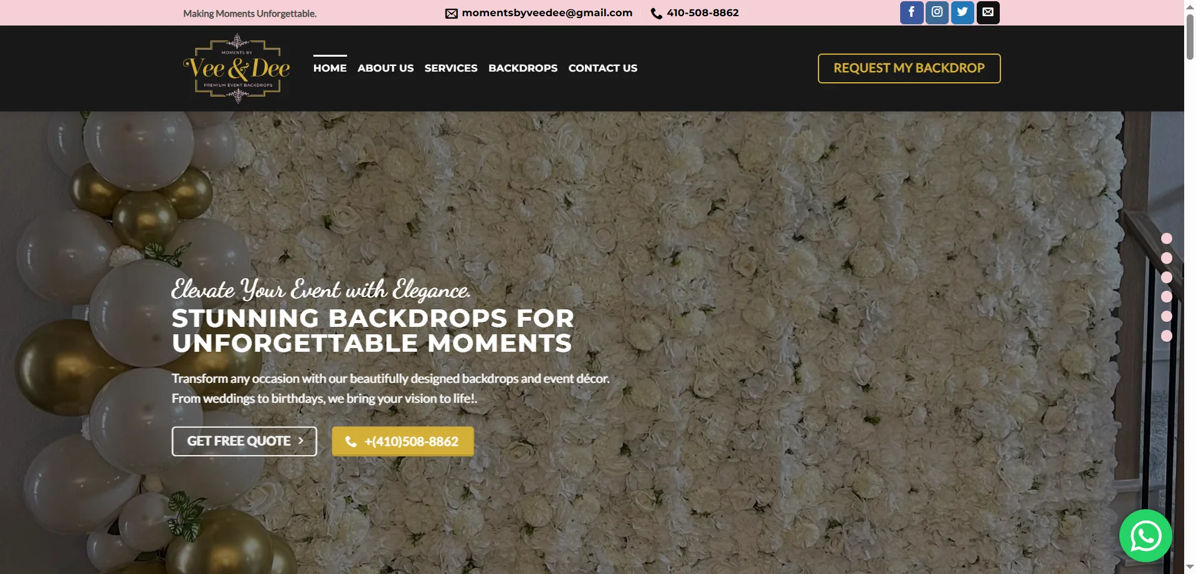Click the Vee & Dee logo
Image resolution: width=1196 pixels, height=574 pixels.
pos(237,68)
